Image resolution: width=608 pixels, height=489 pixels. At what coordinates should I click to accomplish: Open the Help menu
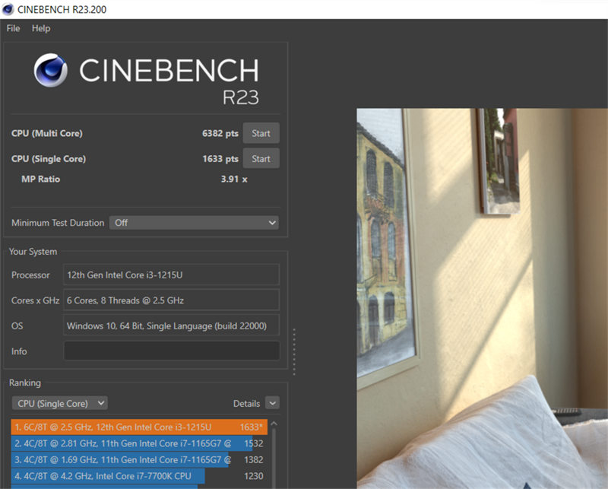[41, 28]
